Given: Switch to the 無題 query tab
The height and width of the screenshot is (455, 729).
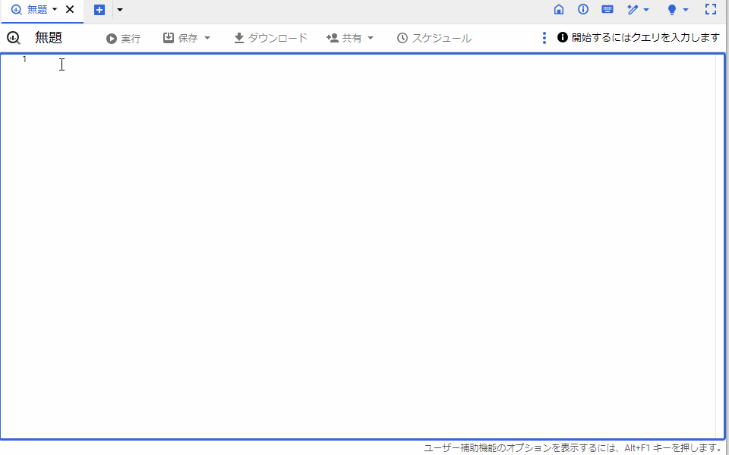Looking at the screenshot, I should [36, 10].
